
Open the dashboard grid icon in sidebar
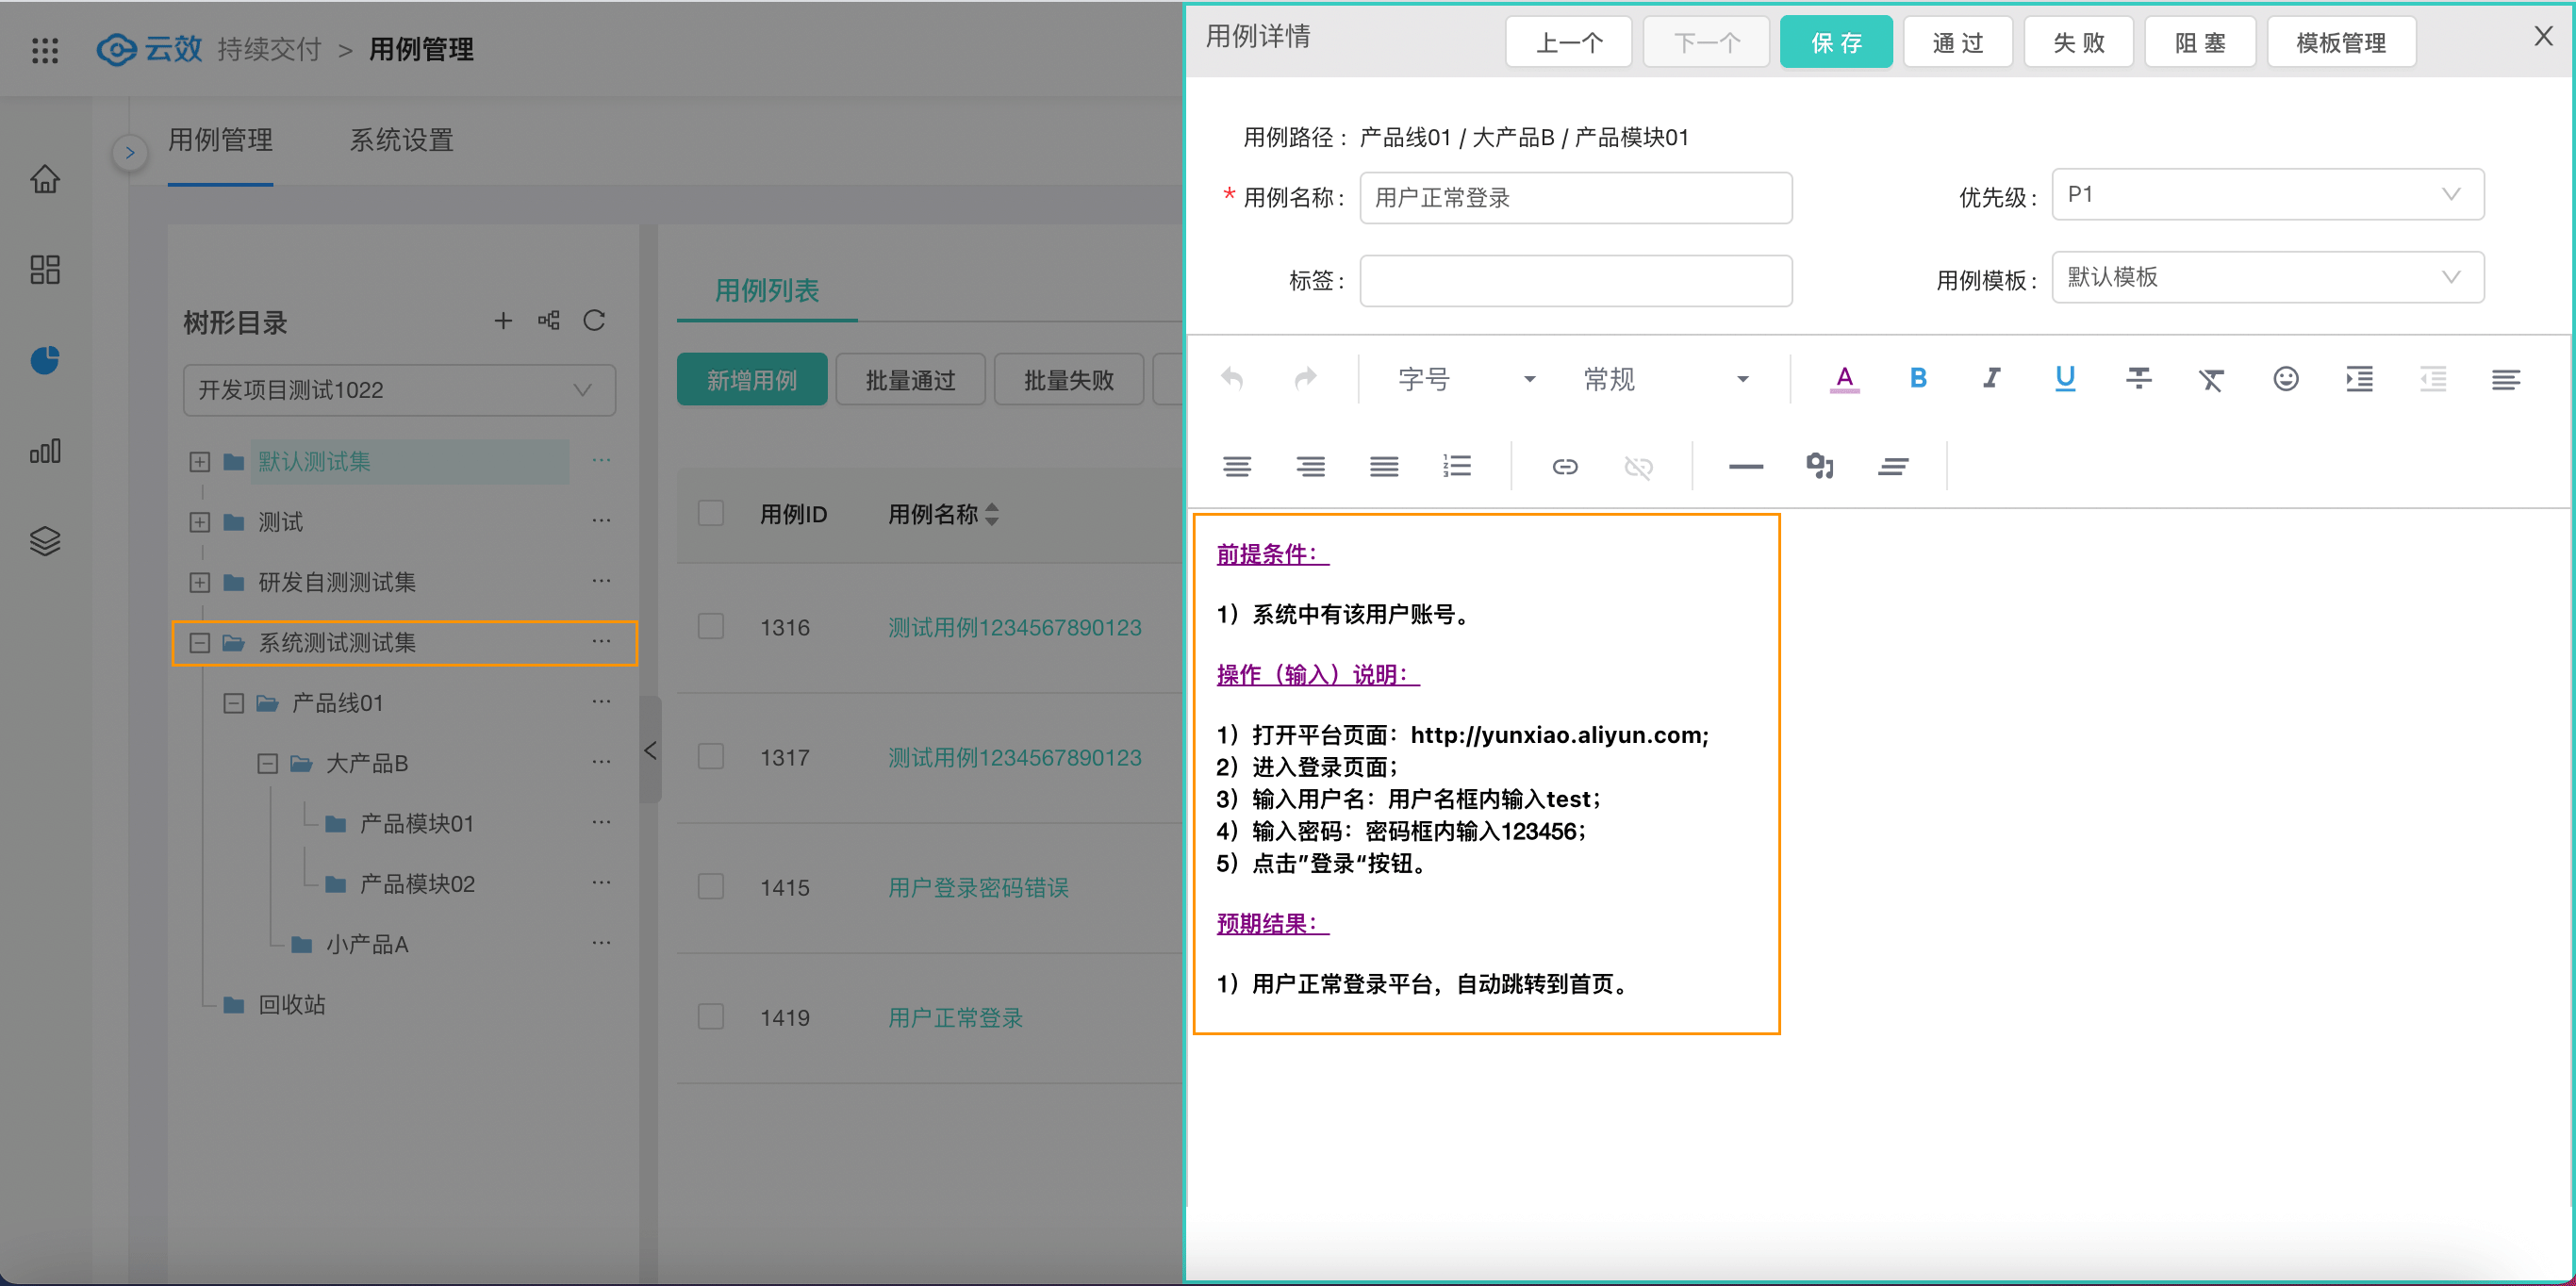[x=45, y=269]
